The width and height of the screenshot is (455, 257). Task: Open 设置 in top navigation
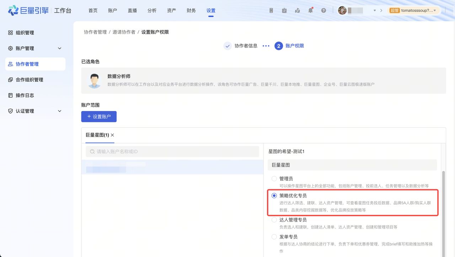(211, 11)
